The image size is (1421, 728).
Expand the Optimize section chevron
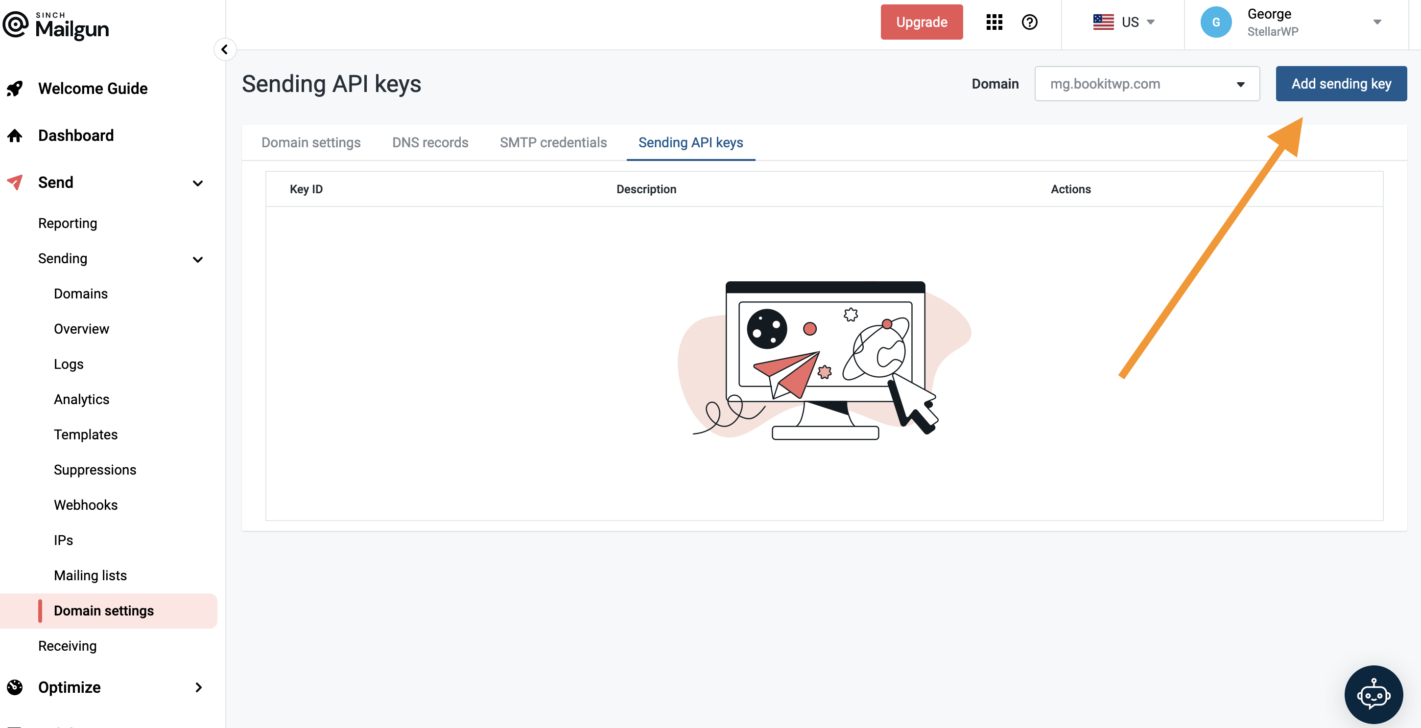point(198,687)
